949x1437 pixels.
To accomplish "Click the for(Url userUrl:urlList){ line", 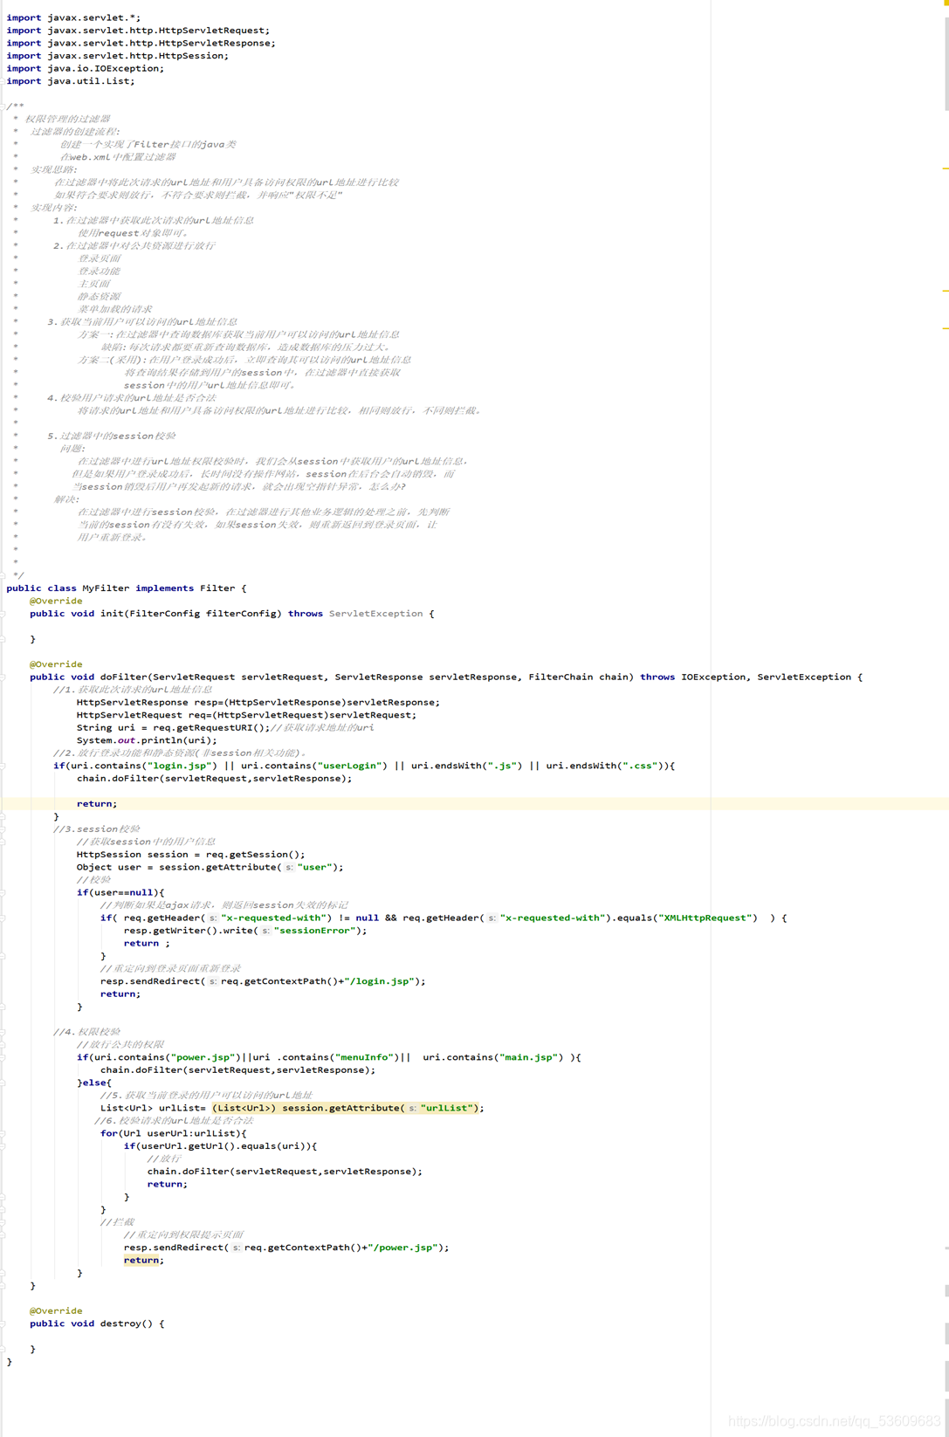I will tap(174, 1133).
